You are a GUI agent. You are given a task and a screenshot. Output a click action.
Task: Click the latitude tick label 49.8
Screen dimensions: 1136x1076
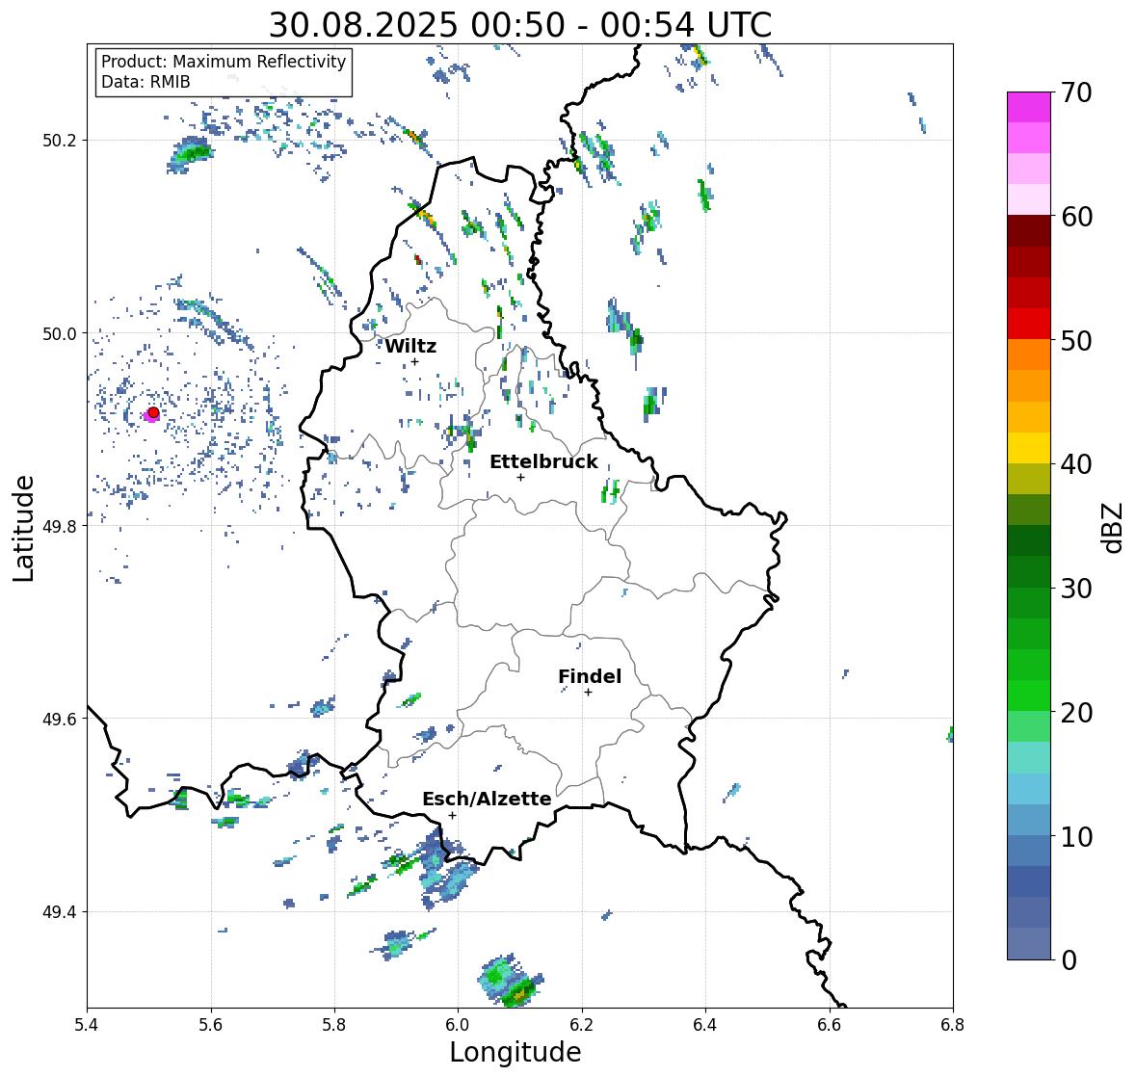tap(60, 526)
